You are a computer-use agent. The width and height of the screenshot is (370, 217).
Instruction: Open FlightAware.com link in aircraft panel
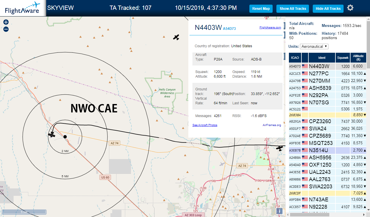pyautogui.click(x=270, y=28)
